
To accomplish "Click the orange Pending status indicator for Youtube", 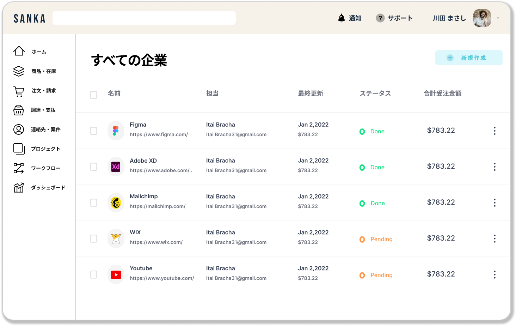I will [362, 275].
